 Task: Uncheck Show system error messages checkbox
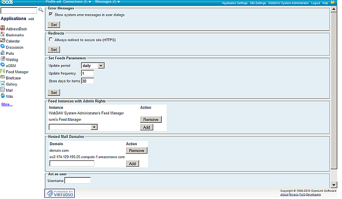pyautogui.click(x=51, y=15)
